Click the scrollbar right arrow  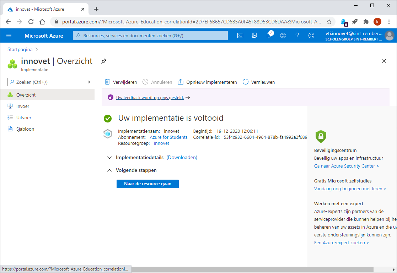(394, 270)
